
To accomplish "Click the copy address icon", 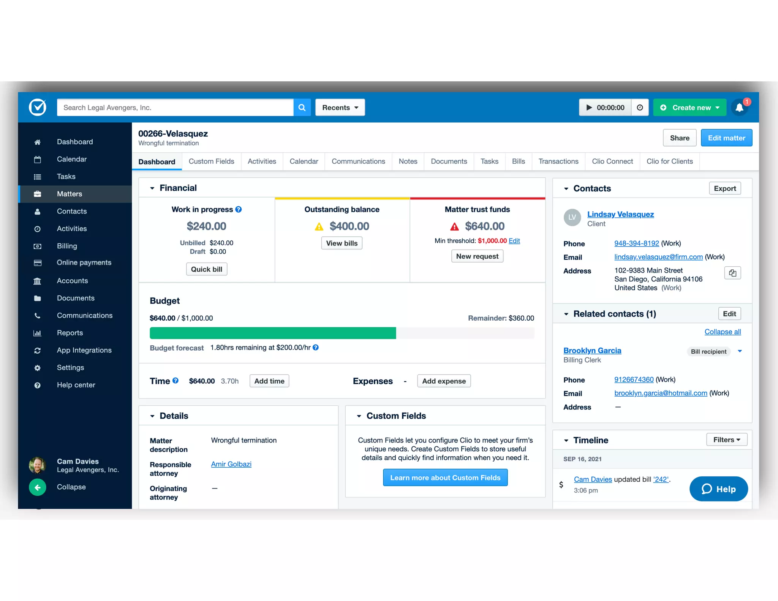I will point(732,273).
